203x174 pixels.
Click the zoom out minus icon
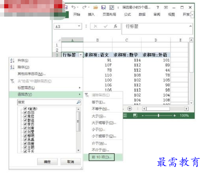click(143, 115)
